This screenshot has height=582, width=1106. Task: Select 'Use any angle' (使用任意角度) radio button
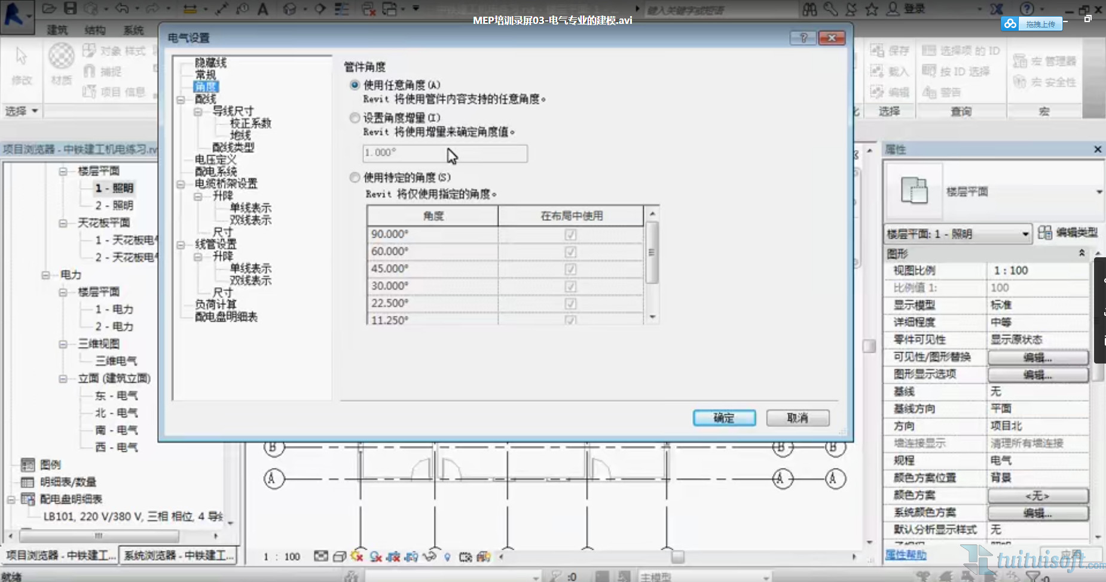[355, 85]
